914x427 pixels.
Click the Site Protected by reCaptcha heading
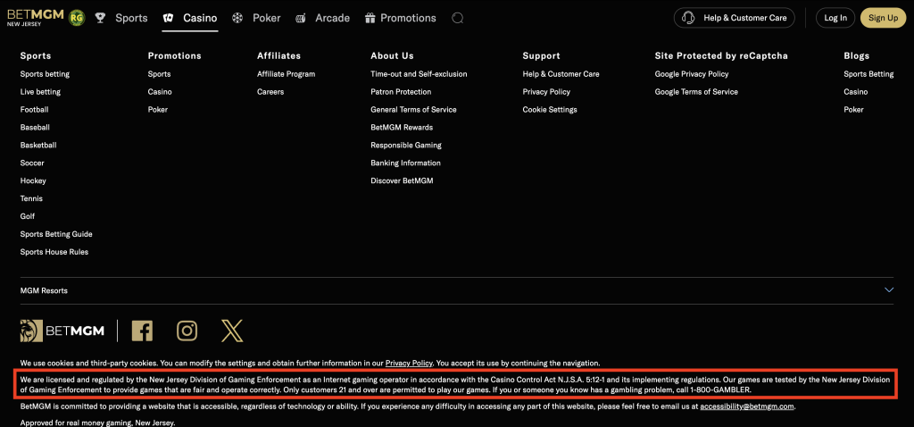[x=721, y=56]
